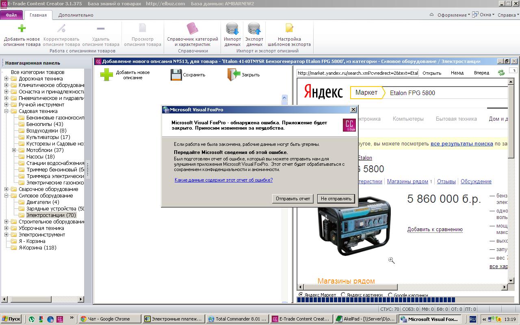Click the uTorrent quick launch icon
The height and width of the screenshot is (325, 520).
pyautogui.click(x=32, y=319)
